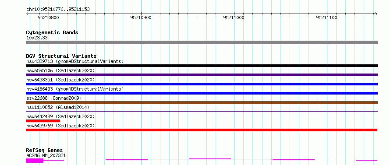390x165 pixels.
Task: Click the right scroll arrow on ruler
Action: click(x=376, y=14)
